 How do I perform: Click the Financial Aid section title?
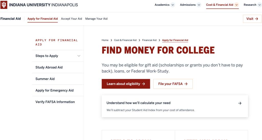point(11,19)
